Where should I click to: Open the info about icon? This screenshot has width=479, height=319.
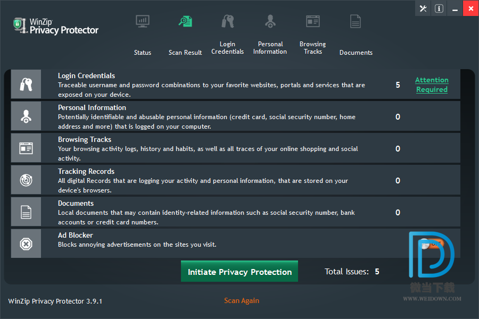pos(439,9)
